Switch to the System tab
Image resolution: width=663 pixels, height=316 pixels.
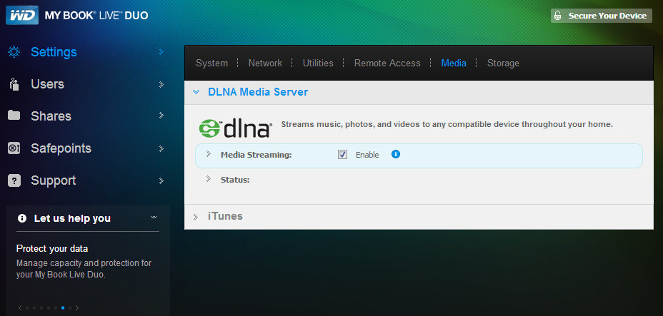point(212,63)
